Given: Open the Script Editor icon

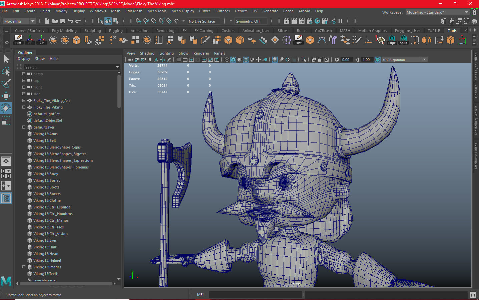Looking at the screenshot, I should [473, 295].
